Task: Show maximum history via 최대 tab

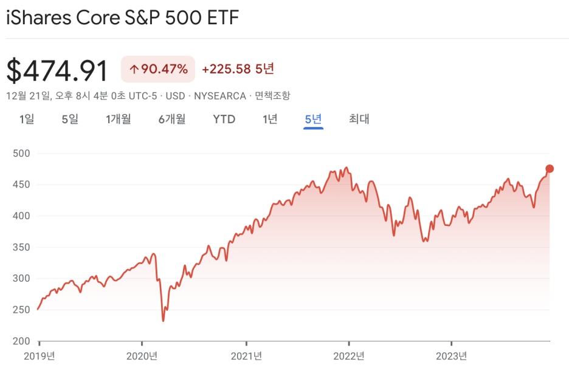Action: (358, 119)
